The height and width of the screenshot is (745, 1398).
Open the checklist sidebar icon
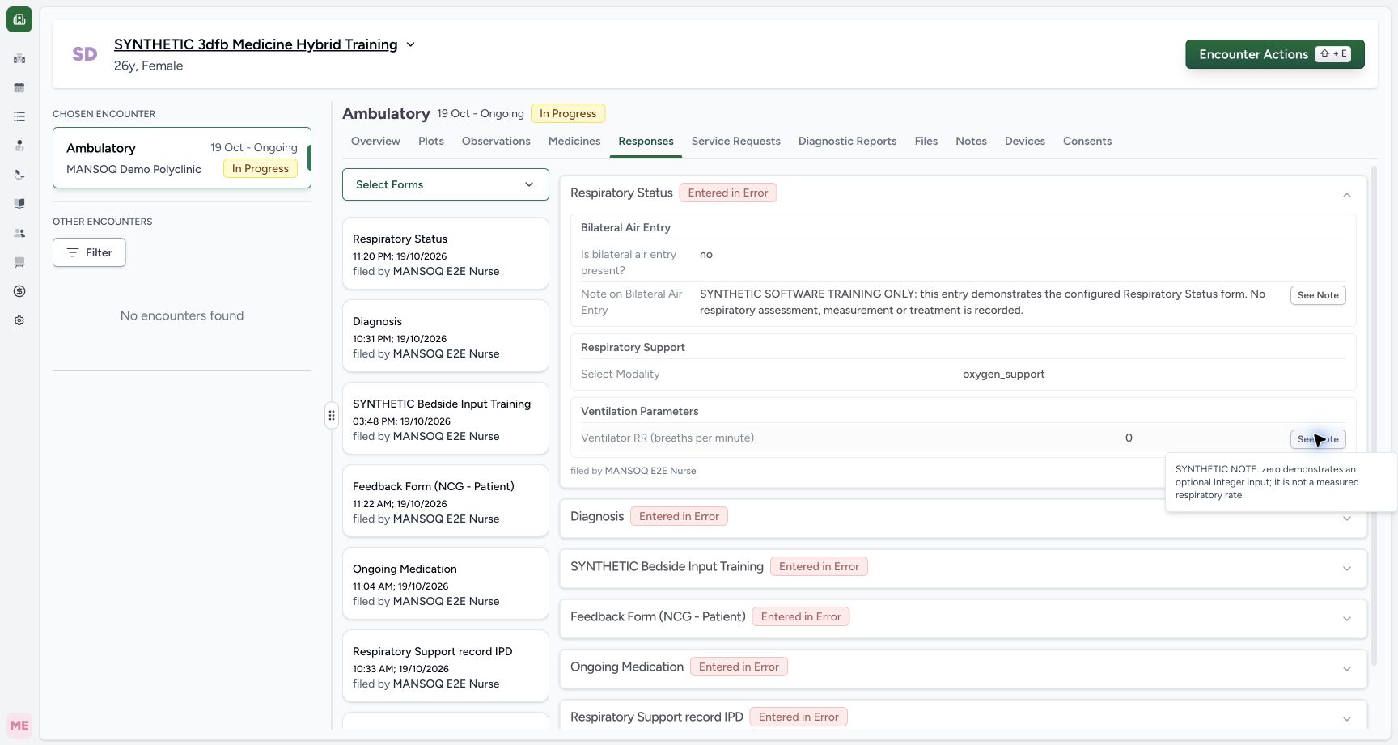click(19, 116)
